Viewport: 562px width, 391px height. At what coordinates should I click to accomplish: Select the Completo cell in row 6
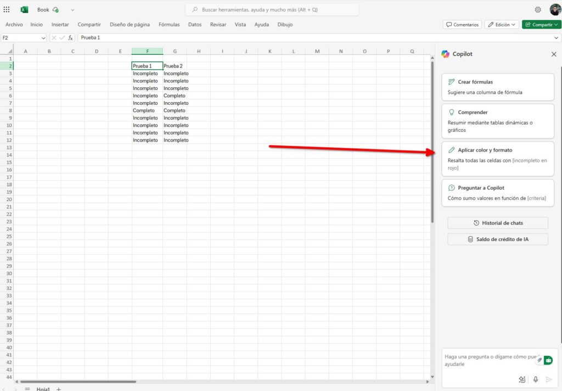[175, 96]
